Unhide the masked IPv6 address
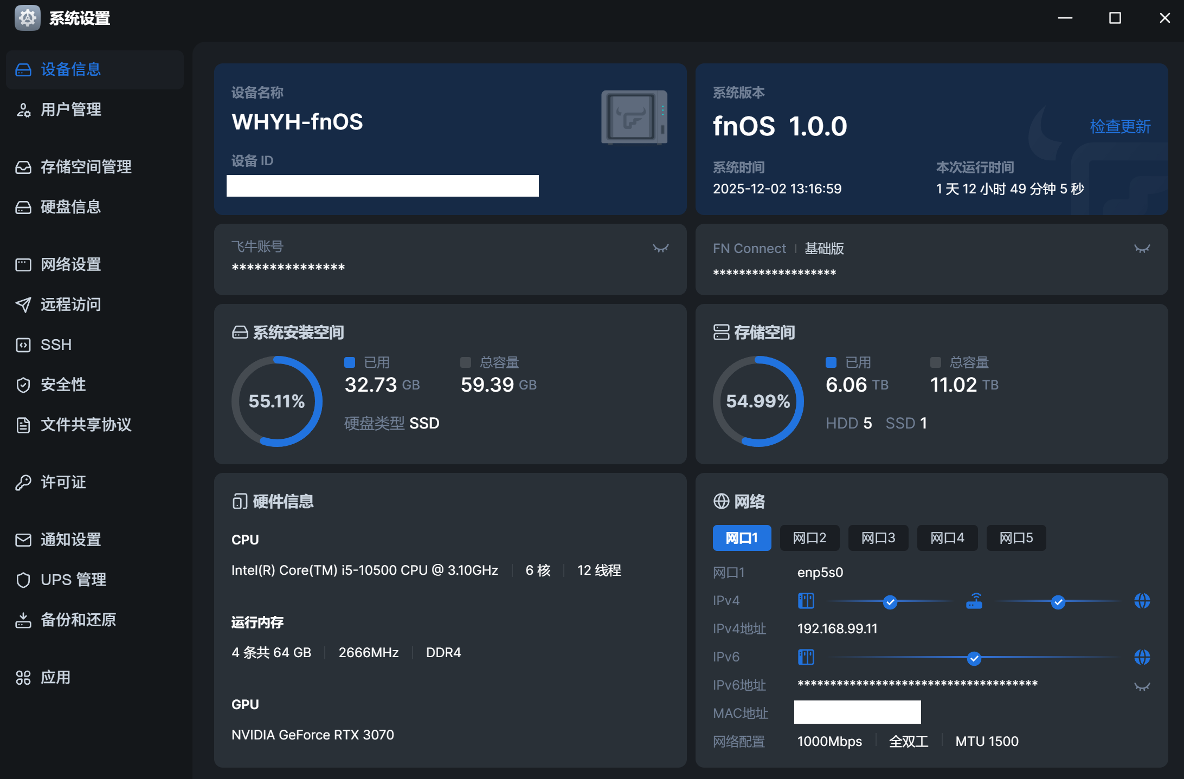1184x779 pixels. click(x=1142, y=686)
